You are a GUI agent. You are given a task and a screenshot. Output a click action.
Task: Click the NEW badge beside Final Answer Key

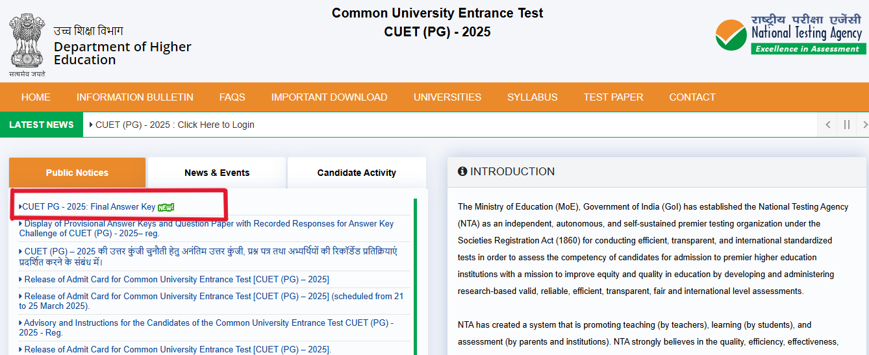point(166,207)
